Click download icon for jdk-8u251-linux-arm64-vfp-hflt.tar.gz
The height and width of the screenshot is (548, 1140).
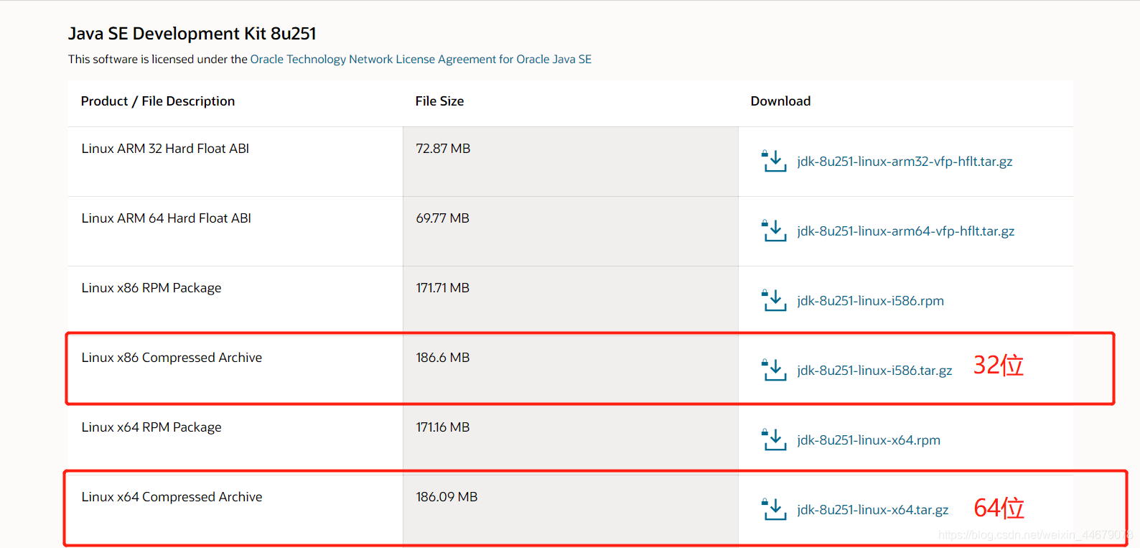pyautogui.click(x=774, y=231)
